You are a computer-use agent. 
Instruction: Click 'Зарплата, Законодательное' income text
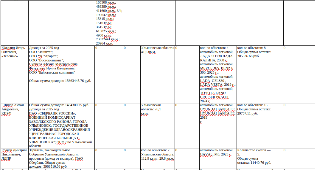pos(50,150)
